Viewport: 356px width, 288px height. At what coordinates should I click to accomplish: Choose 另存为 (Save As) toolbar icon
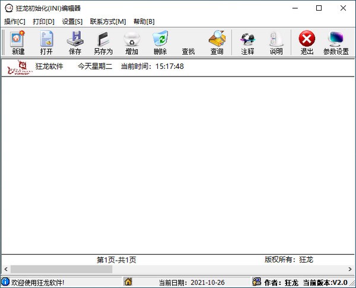click(103, 39)
